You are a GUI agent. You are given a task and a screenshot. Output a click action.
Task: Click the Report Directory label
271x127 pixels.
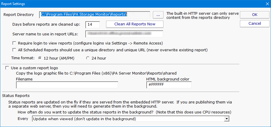pyautogui.click(x=19, y=15)
